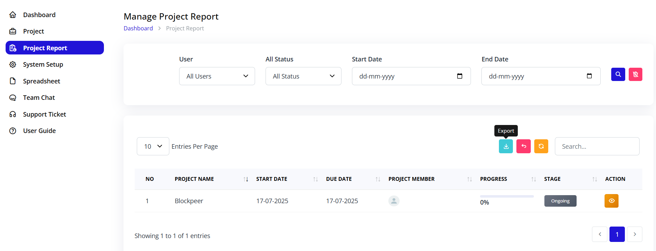Sort table by Progress arrows
The image size is (656, 251).
pyautogui.click(x=534, y=179)
